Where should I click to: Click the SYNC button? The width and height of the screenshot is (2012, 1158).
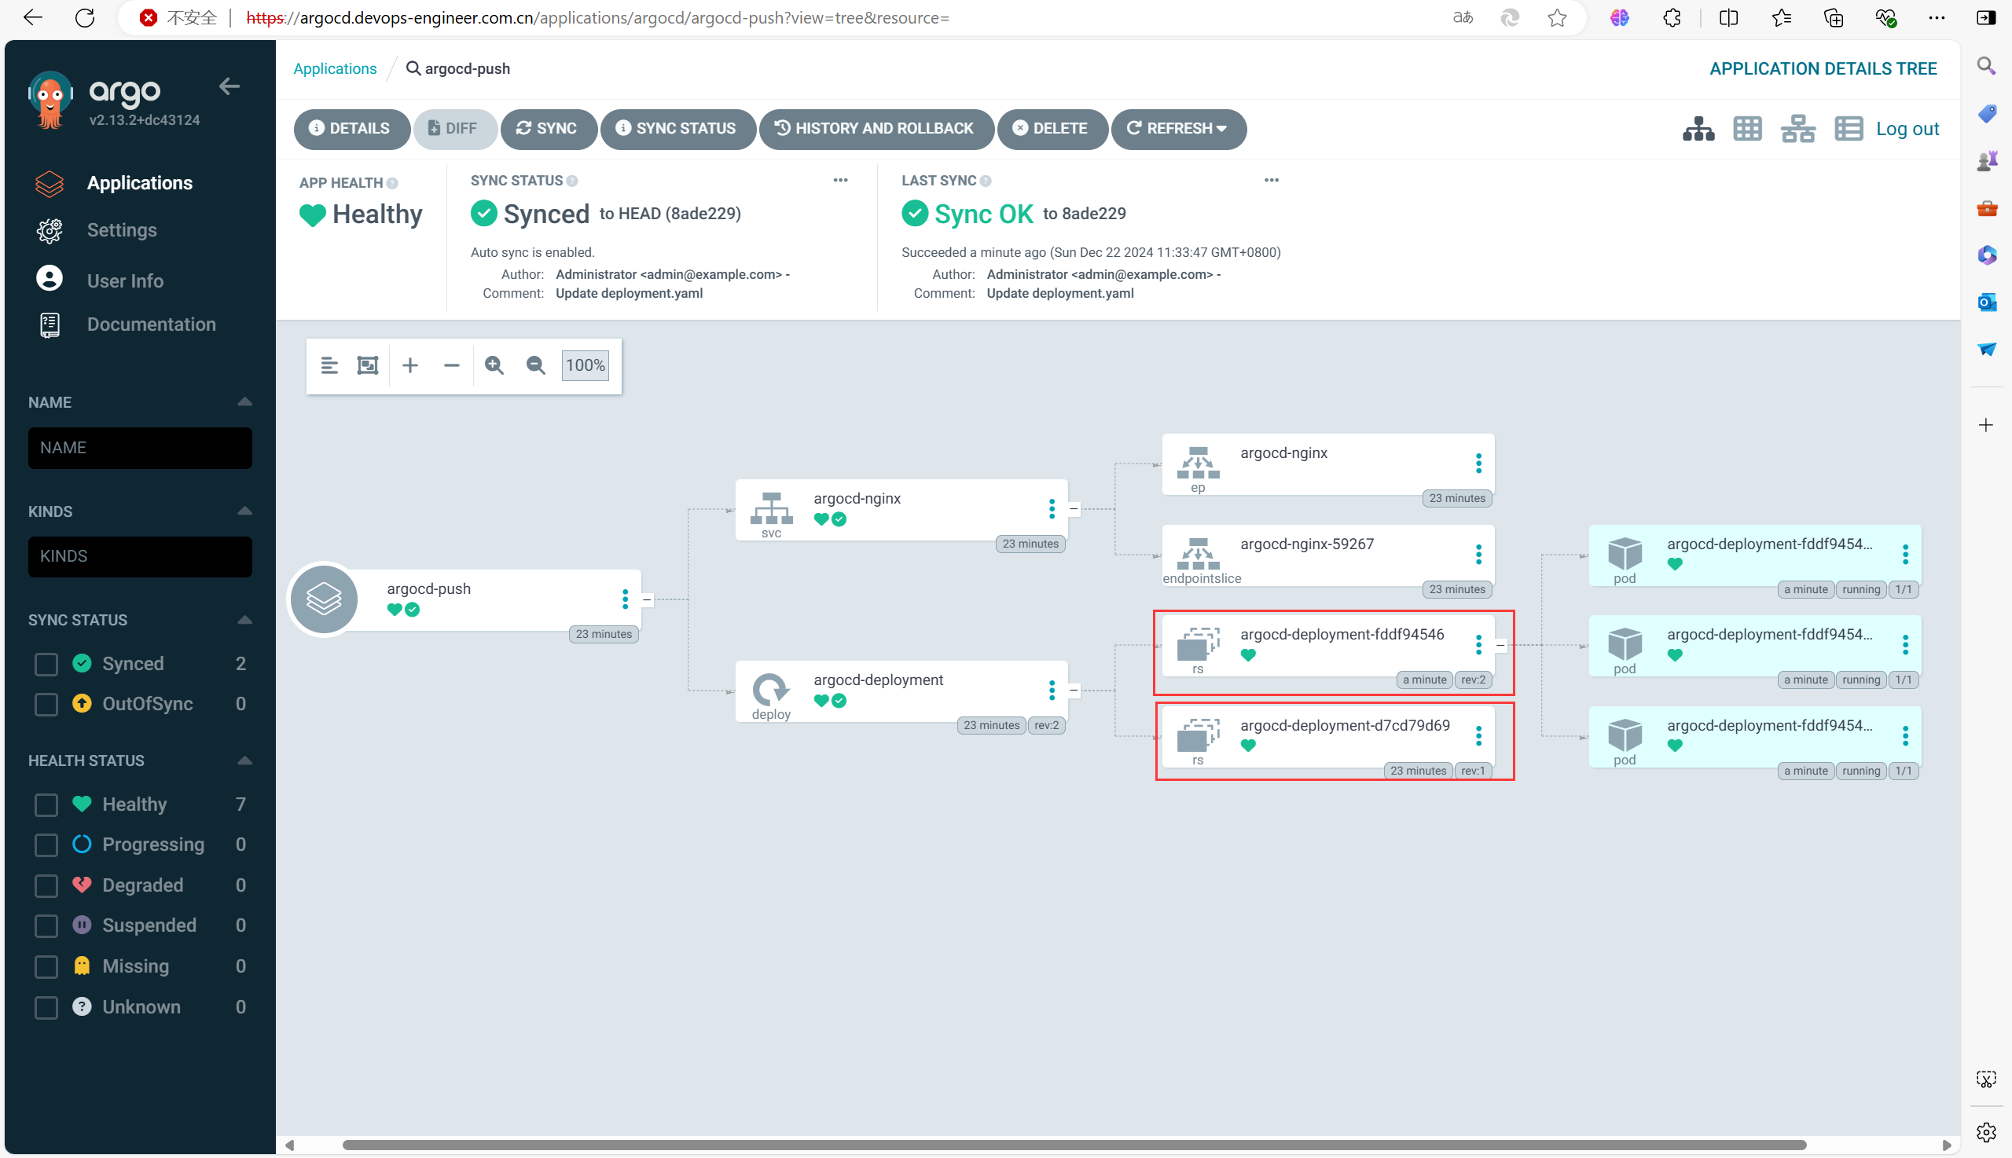547,129
